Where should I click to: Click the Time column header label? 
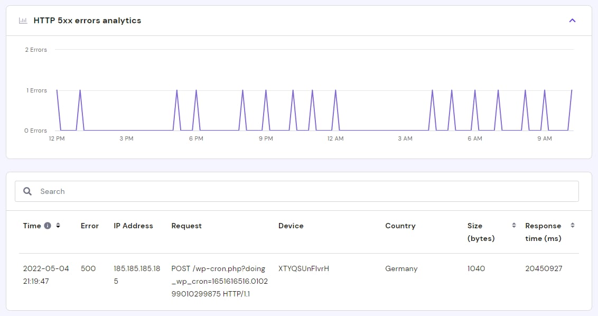point(32,226)
